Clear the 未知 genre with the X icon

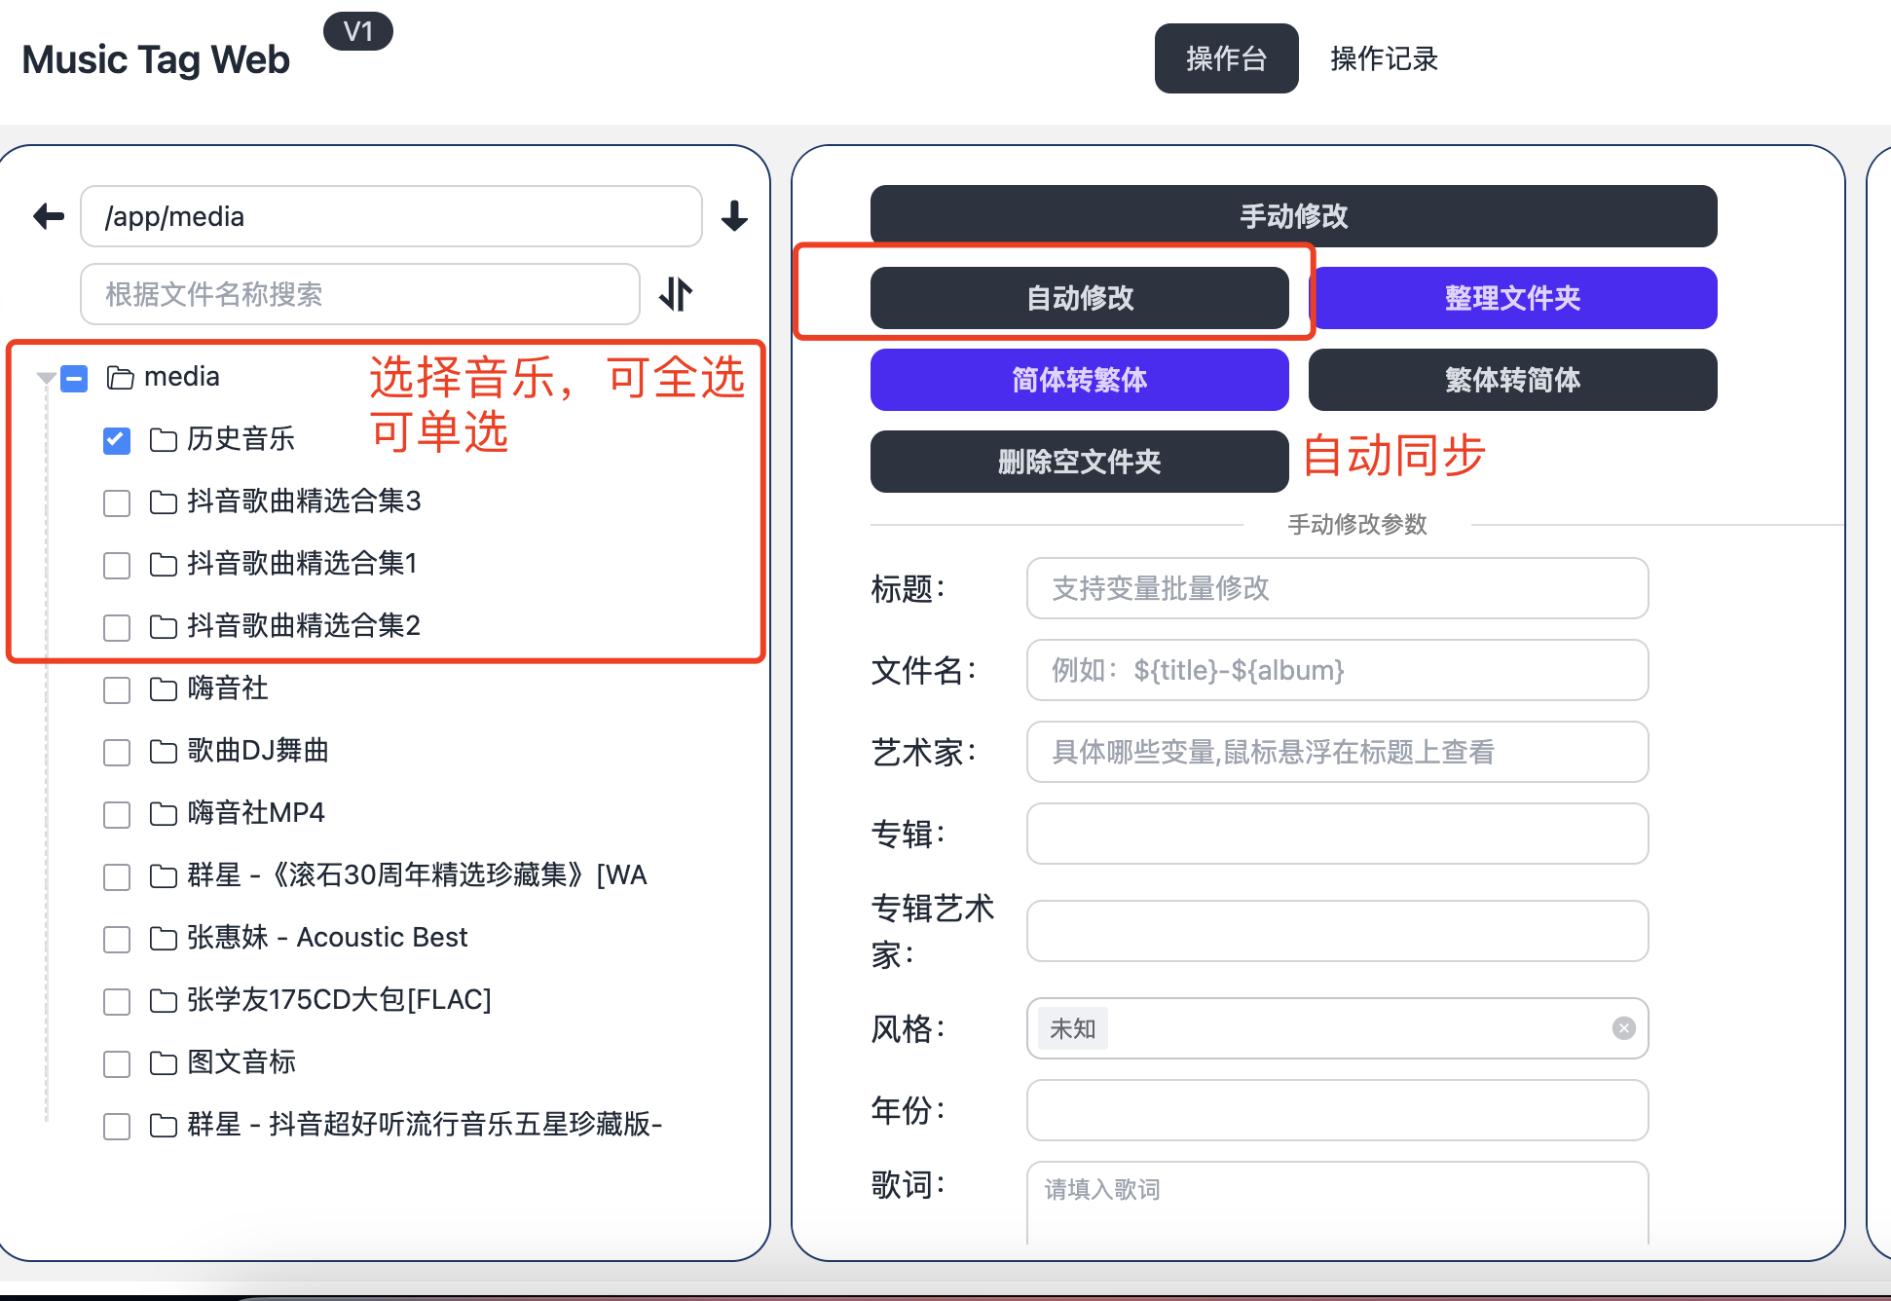(1623, 1028)
